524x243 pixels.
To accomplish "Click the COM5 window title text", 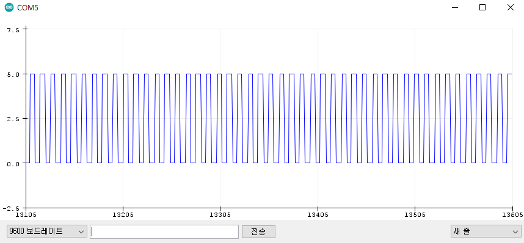I will click(27, 8).
